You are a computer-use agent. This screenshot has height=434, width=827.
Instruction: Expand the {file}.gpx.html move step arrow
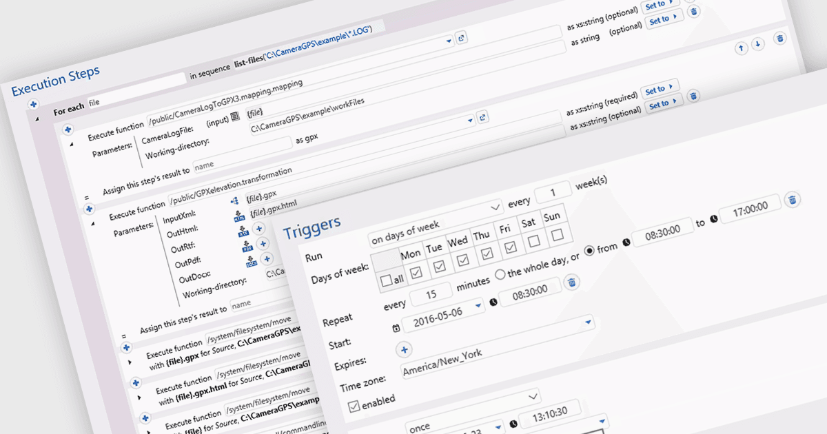tap(139, 397)
